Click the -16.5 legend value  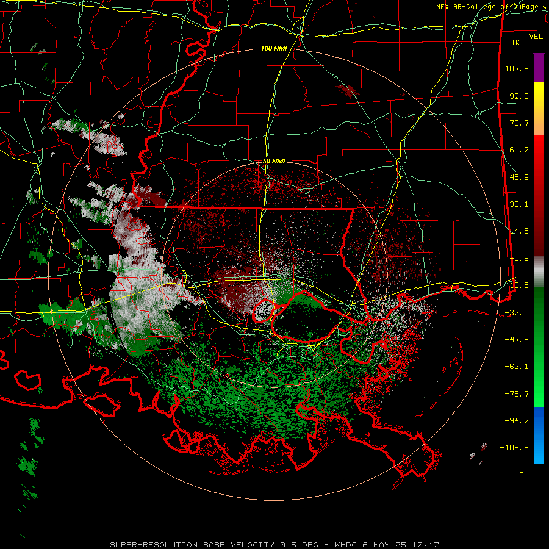(x=517, y=285)
